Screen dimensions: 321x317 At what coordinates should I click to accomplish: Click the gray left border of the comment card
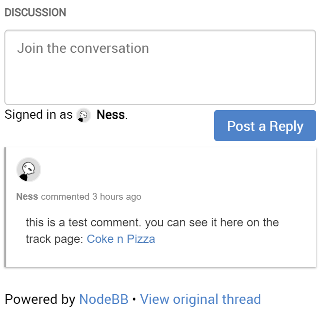pyautogui.click(x=5, y=207)
